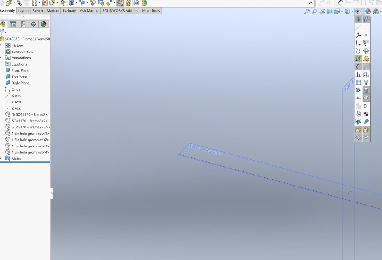Open Edit Appearance color ball
The height and width of the screenshot is (260, 382).
click(x=368, y=11)
